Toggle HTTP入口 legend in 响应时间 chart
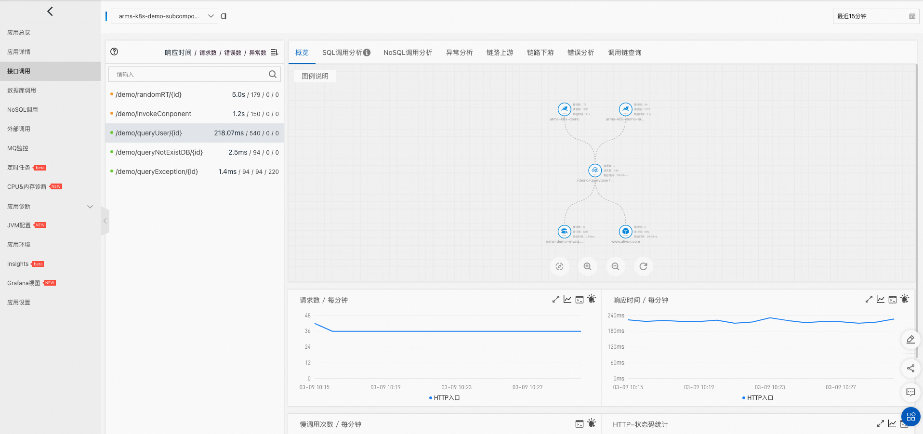923x434 pixels. (757, 398)
